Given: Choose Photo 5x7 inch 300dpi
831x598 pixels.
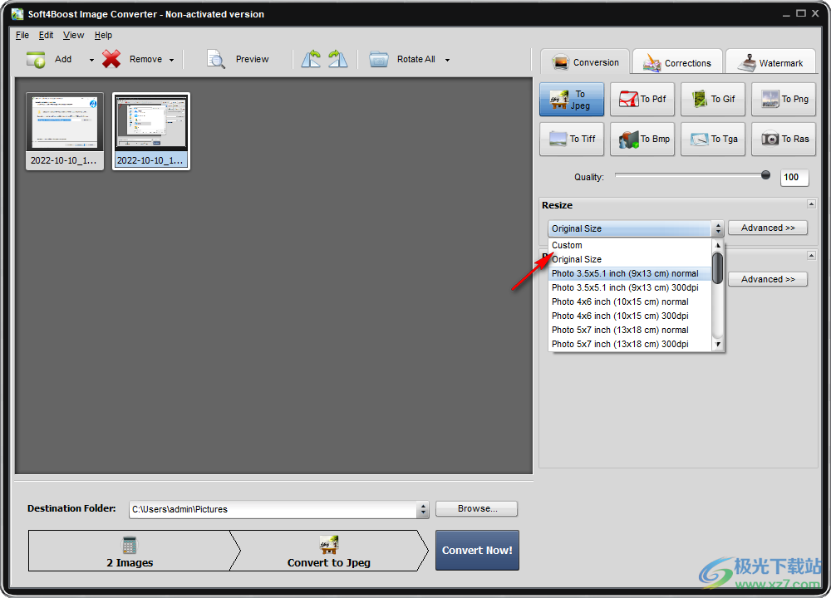Looking at the screenshot, I should [x=631, y=345].
